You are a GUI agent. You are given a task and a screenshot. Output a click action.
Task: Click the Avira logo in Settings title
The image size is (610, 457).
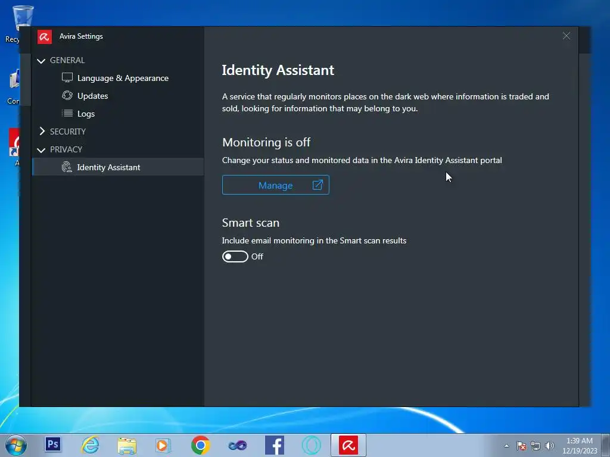(44, 36)
